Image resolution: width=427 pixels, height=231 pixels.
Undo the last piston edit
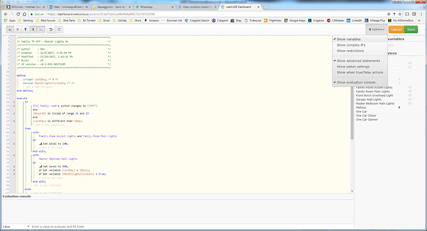(x=51, y=30)
